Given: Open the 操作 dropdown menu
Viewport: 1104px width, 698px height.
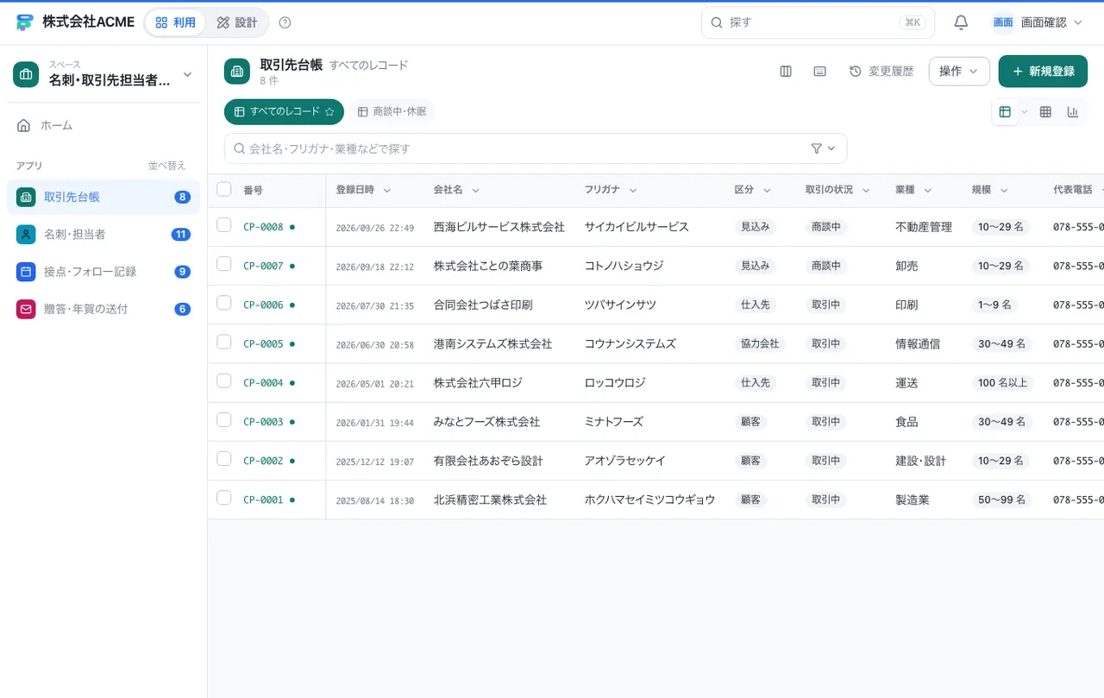Looking at the screenshot, I should tap(959, 72).
